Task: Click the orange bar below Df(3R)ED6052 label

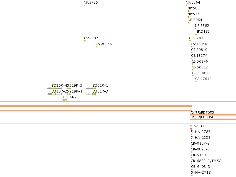Action: click(213, 115)
